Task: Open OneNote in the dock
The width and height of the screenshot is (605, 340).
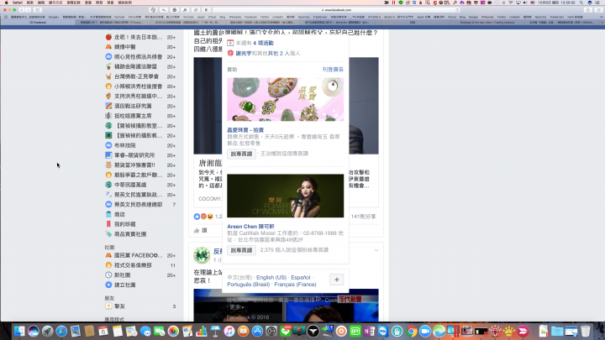Action: coord(369,331)
